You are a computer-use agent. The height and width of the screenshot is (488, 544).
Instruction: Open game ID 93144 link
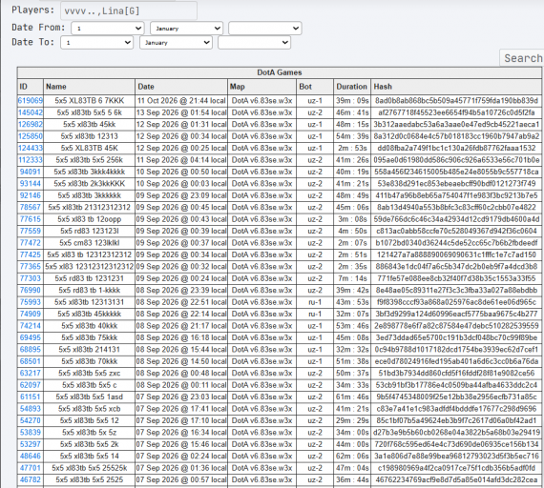click(31, 183)
